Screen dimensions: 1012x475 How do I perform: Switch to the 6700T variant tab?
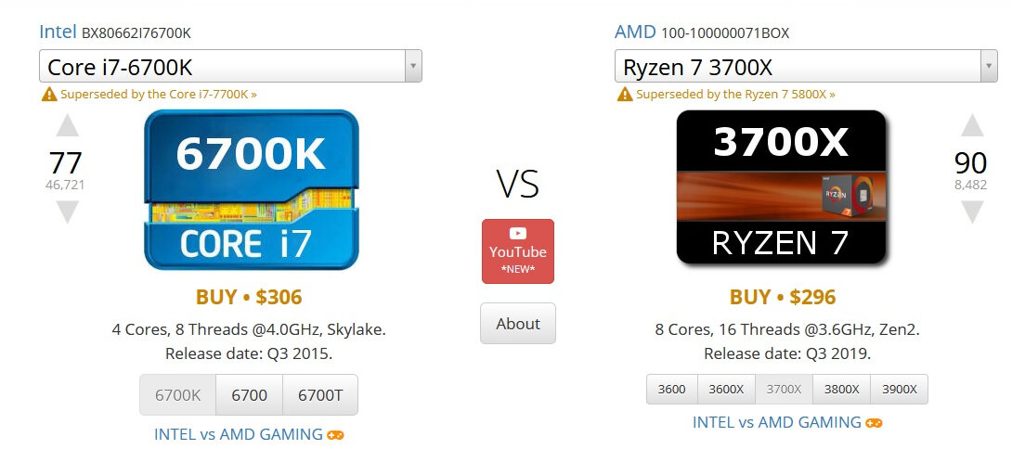[x=320, y=395]
